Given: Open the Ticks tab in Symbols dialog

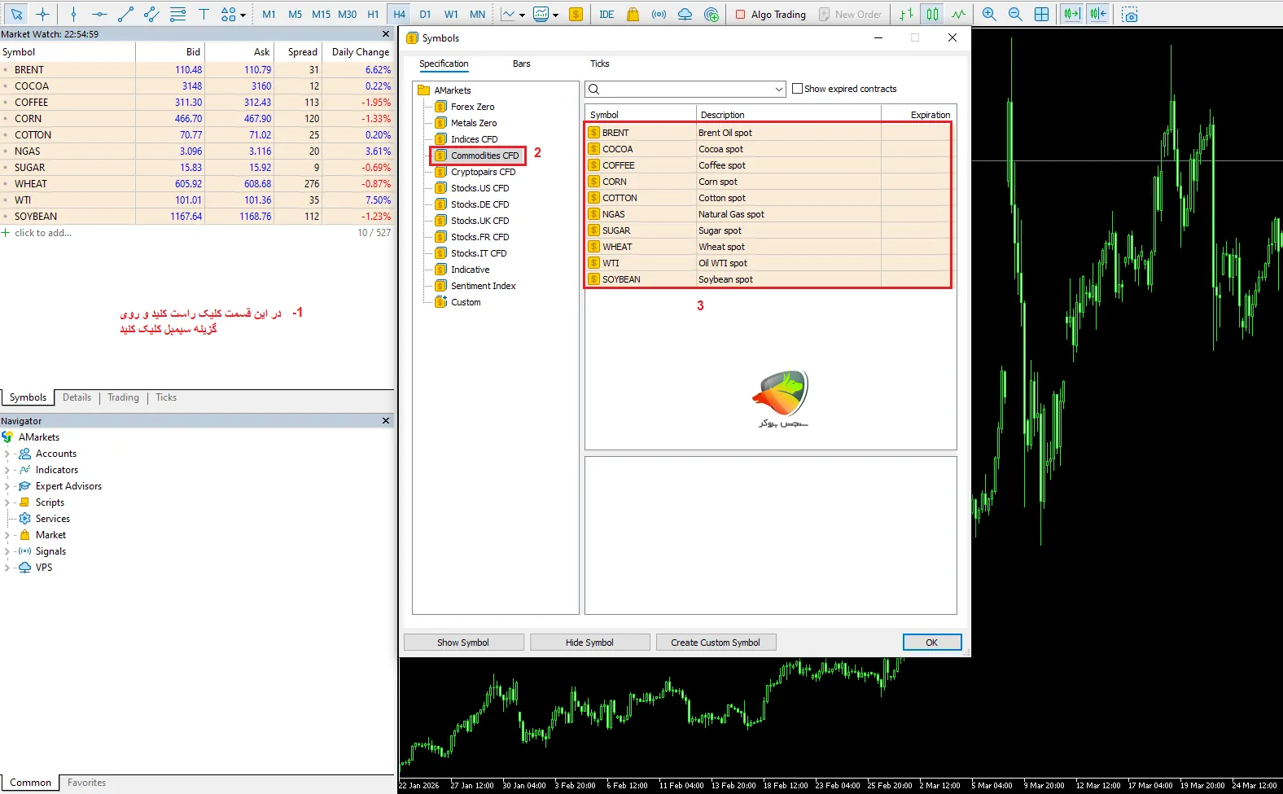Looking at the screenshot, I should tap(599, 64).
